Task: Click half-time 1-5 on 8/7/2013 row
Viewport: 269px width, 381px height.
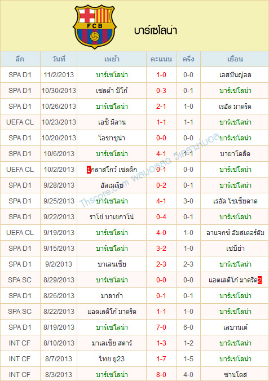Action: point(188,359)
